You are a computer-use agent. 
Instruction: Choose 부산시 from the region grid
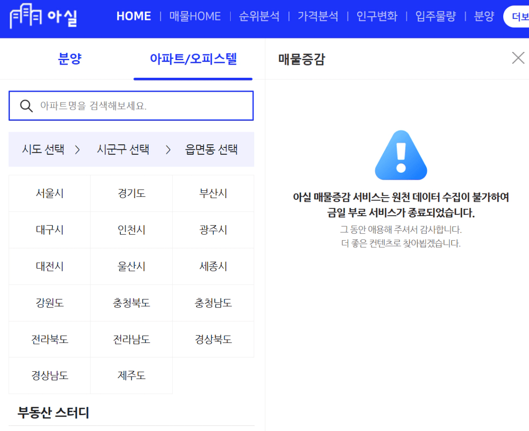click(213, 194)
